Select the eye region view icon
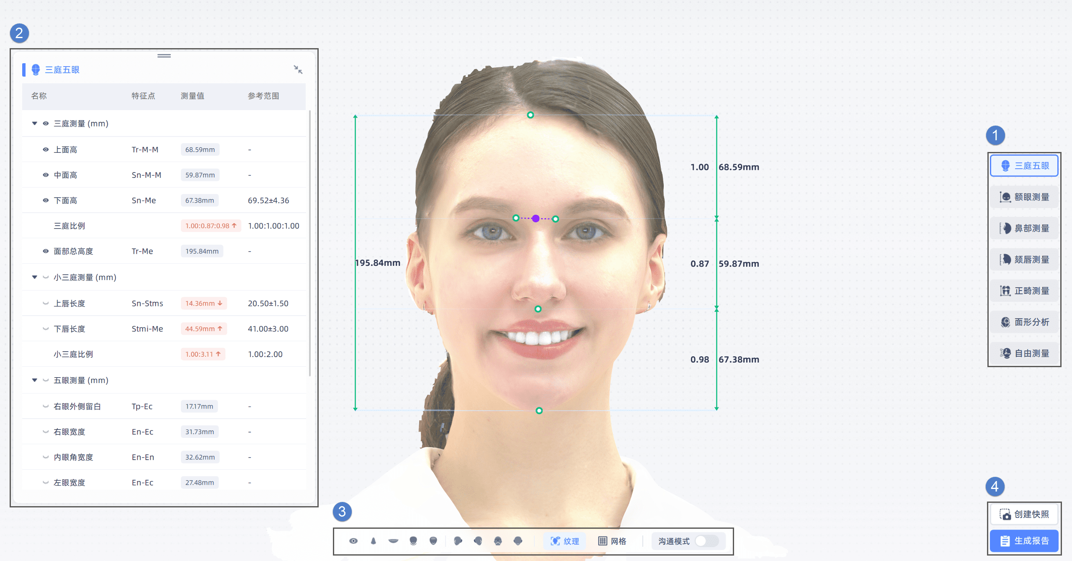 point(353,541)
